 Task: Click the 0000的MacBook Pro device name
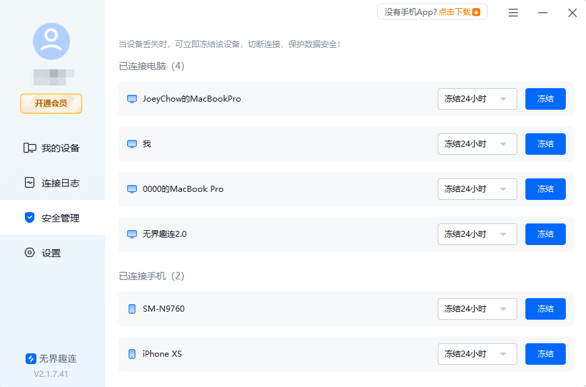pyautogui.click(x=183, y=189)
